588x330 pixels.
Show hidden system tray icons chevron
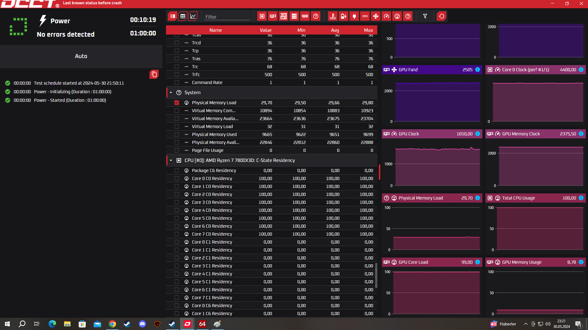[526, 324]
